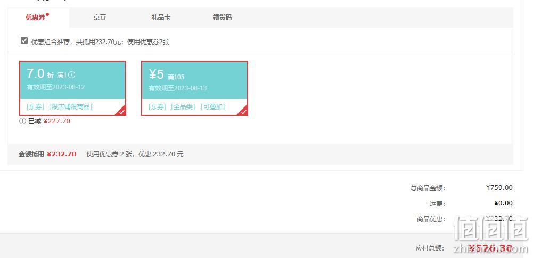Click the 商品优惠 label
The width and height of the screenshot is (533, 258).
(431, 219)
